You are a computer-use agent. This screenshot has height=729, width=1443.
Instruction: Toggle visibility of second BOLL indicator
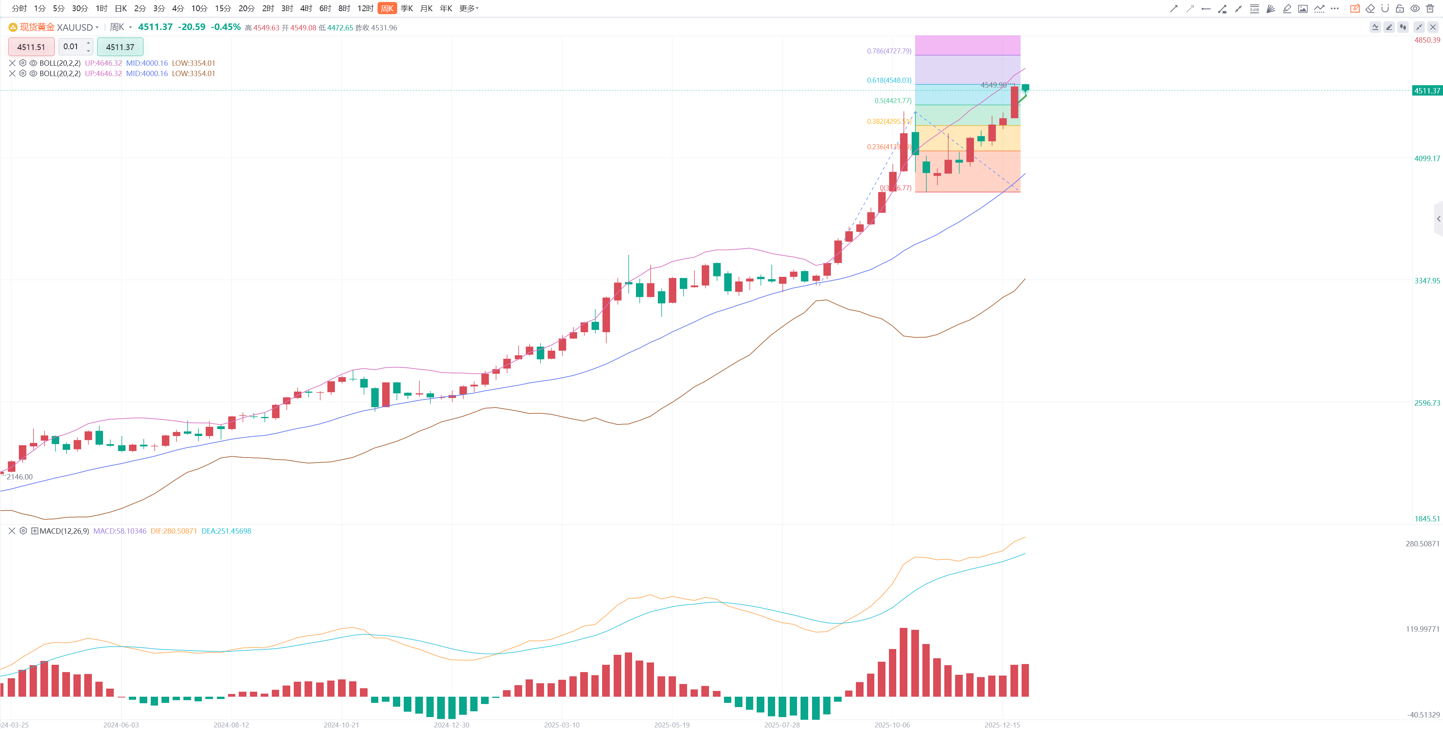[33, 73]
